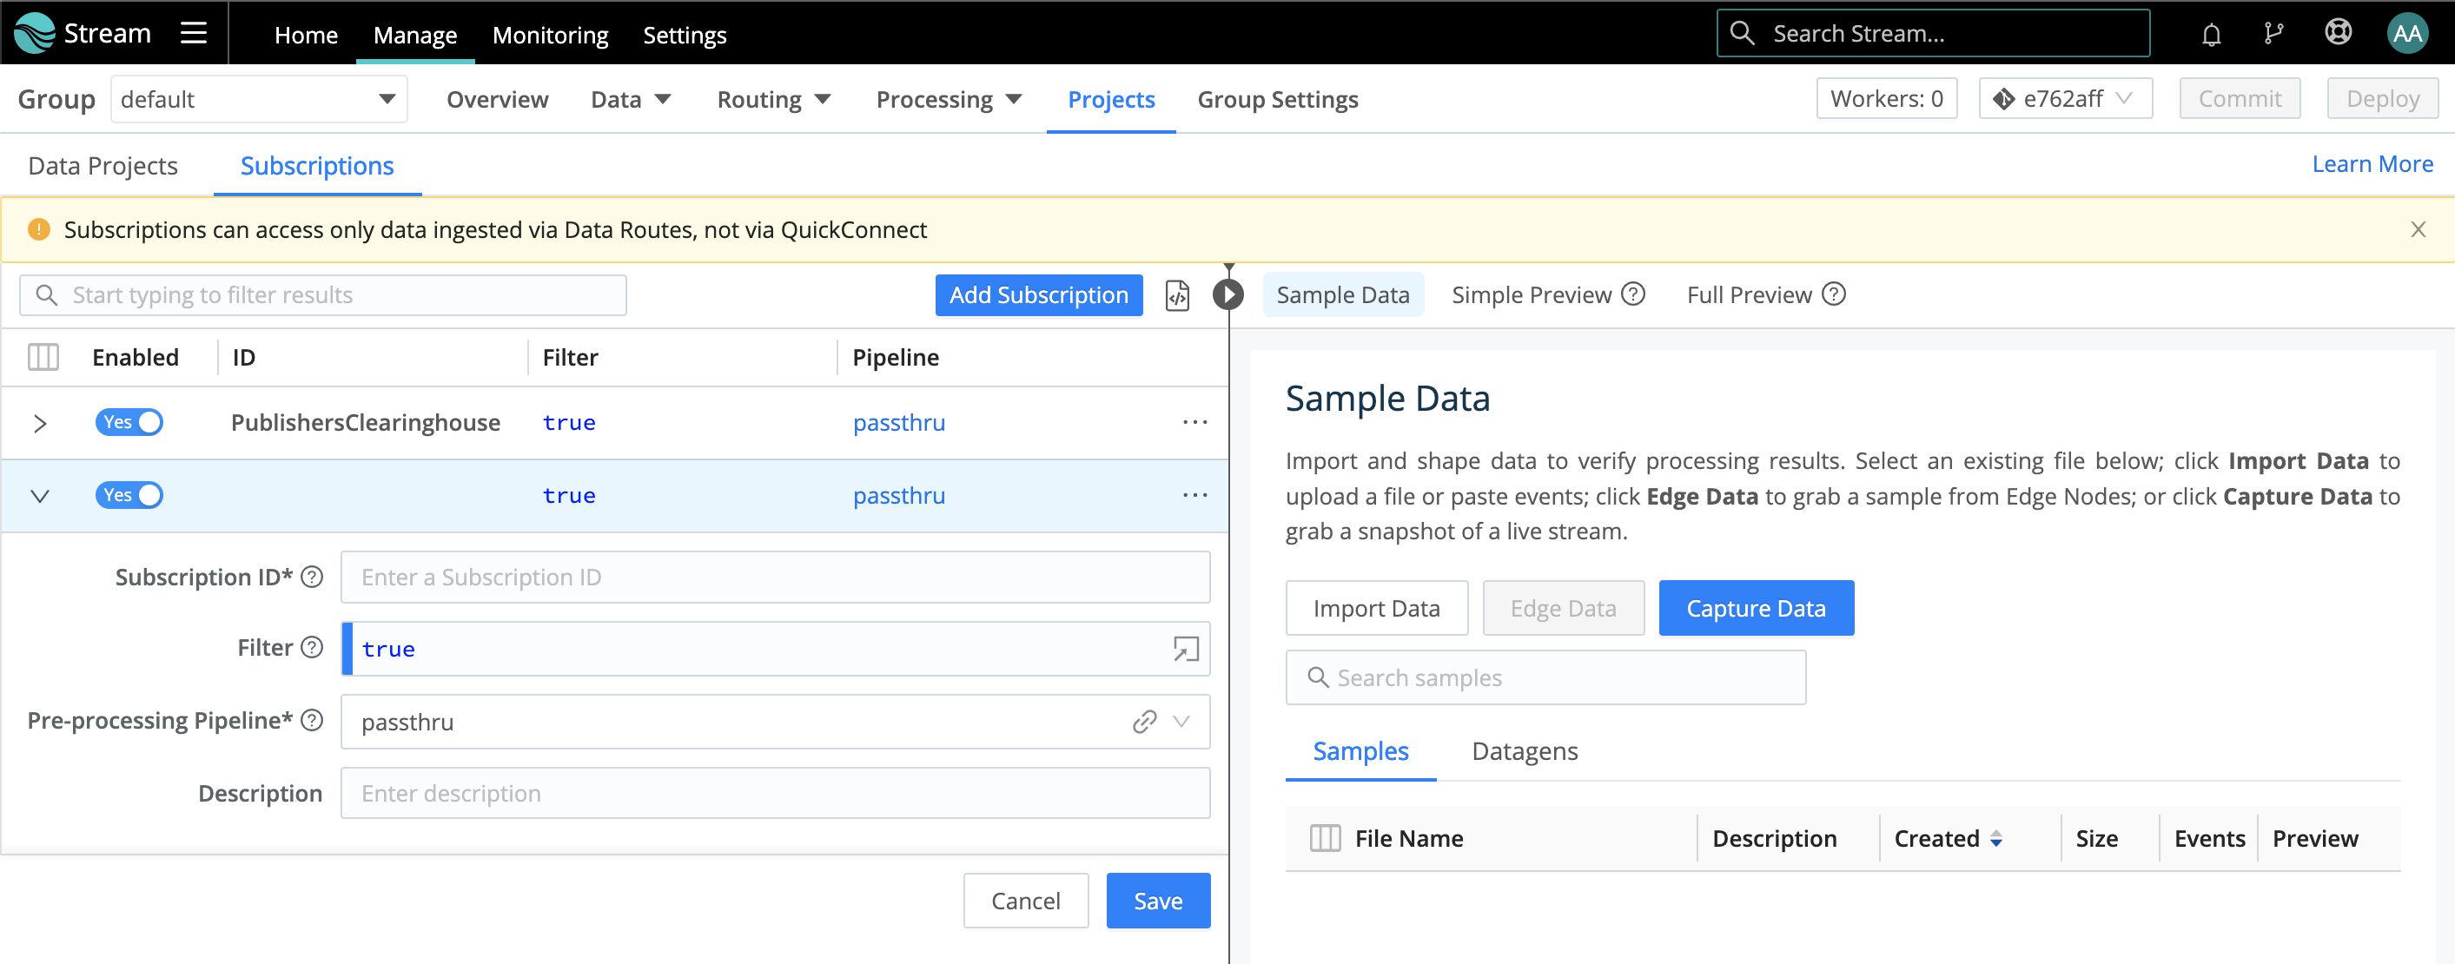This screenshot has height=964, width=2455.
Task: Open the notifications bell icon
Action: point(2211,34)
